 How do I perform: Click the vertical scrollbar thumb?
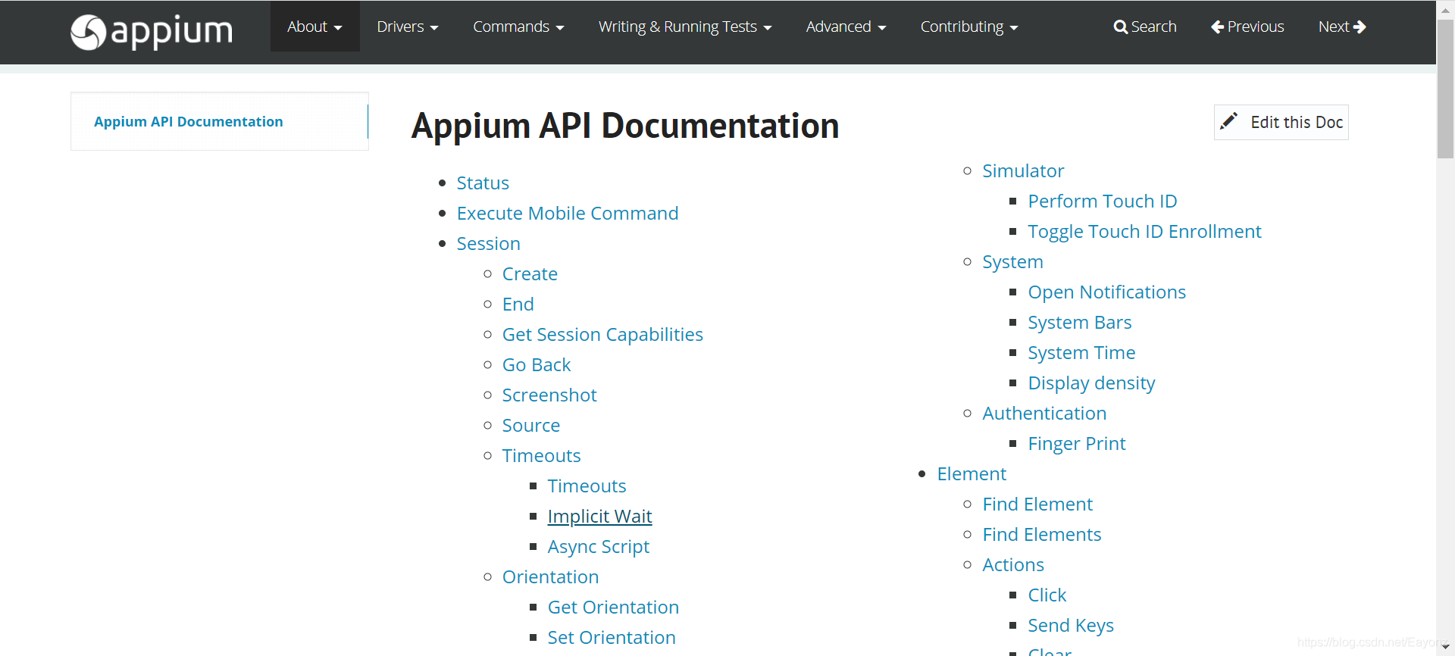pos(1446,89)
